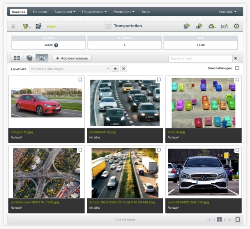The height and width of the screenshot is (229, 250).
Task: Clear the search with the X icon
Action: [x=235, y=58]
